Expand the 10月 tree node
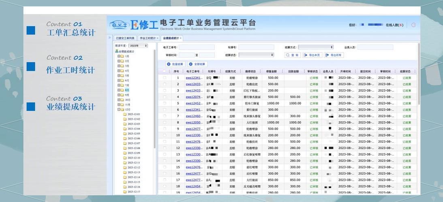Viewport: 443px width, 202px height. pyautogui.click(x=119, y=100)
